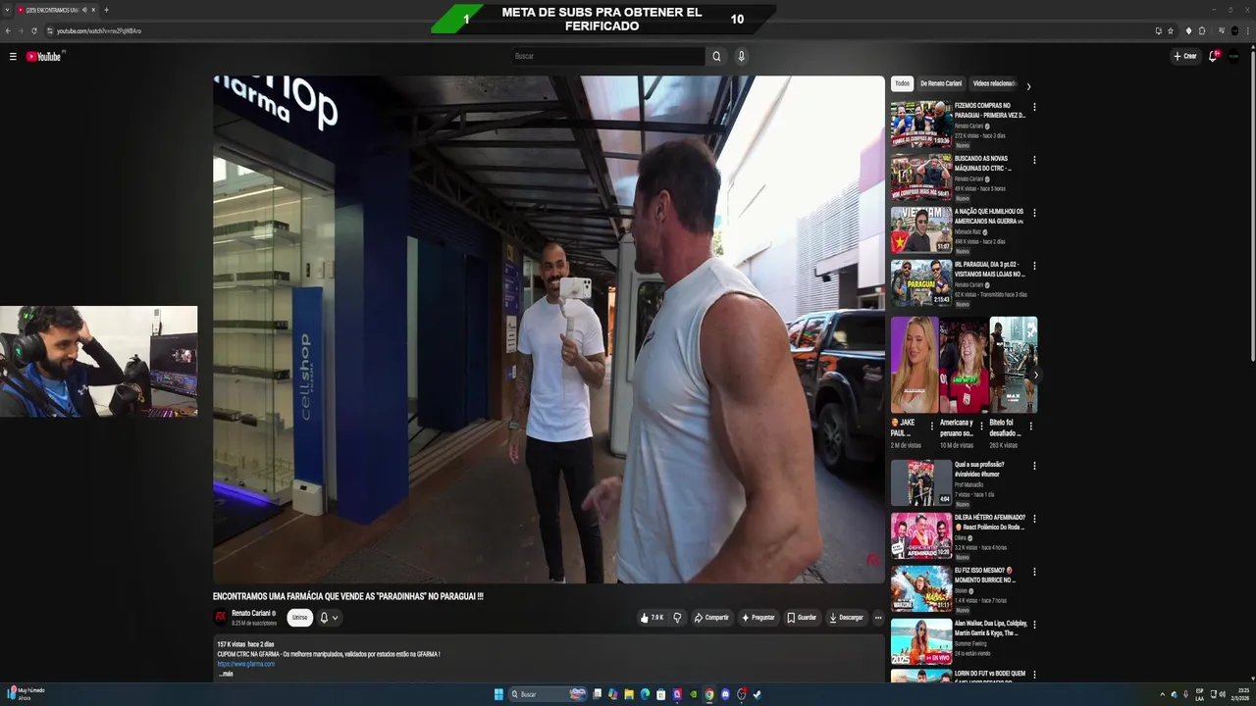Viewport: 1256px width, 706px height.
Task: Open options for FIZEMOS COMPRAS NO PARAGUAI video
Action: coord(1034,107)
